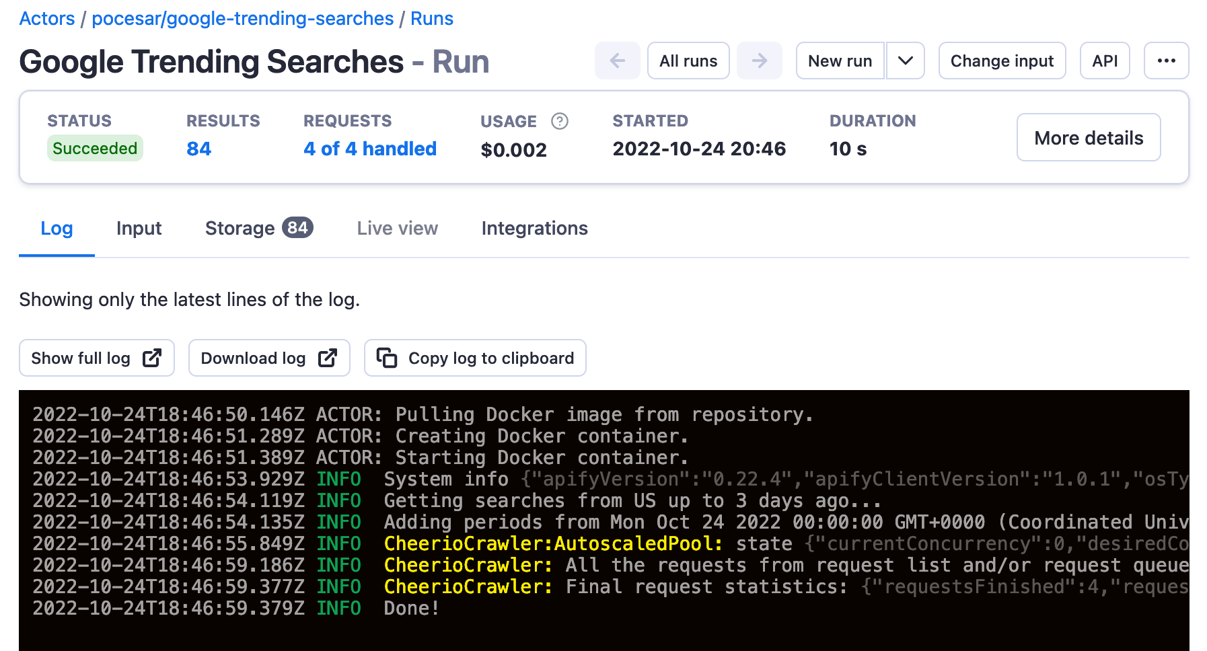Open the API button
This screenshot has width=1207, height=651.
[x=1105, y=61]
